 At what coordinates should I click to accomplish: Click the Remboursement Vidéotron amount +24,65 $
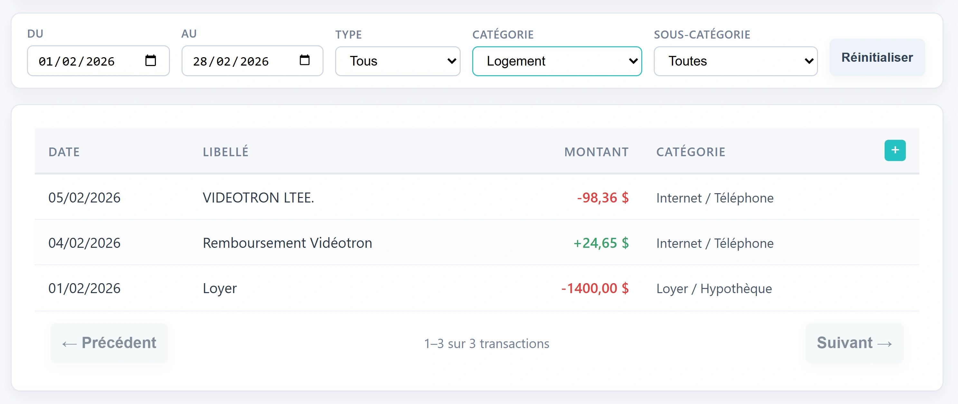point(601,243)
